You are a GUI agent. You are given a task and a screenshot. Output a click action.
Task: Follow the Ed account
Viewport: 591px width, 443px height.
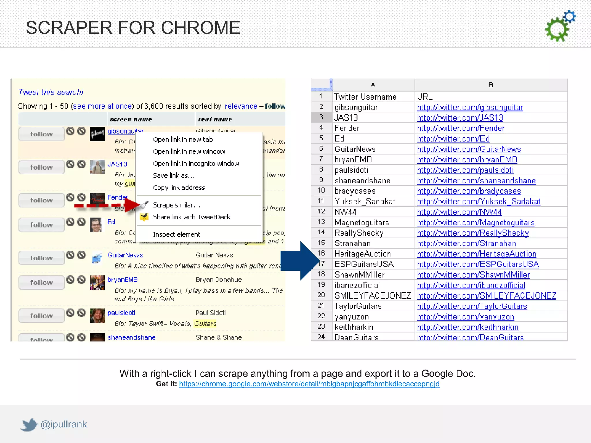(x=42, y=225)
